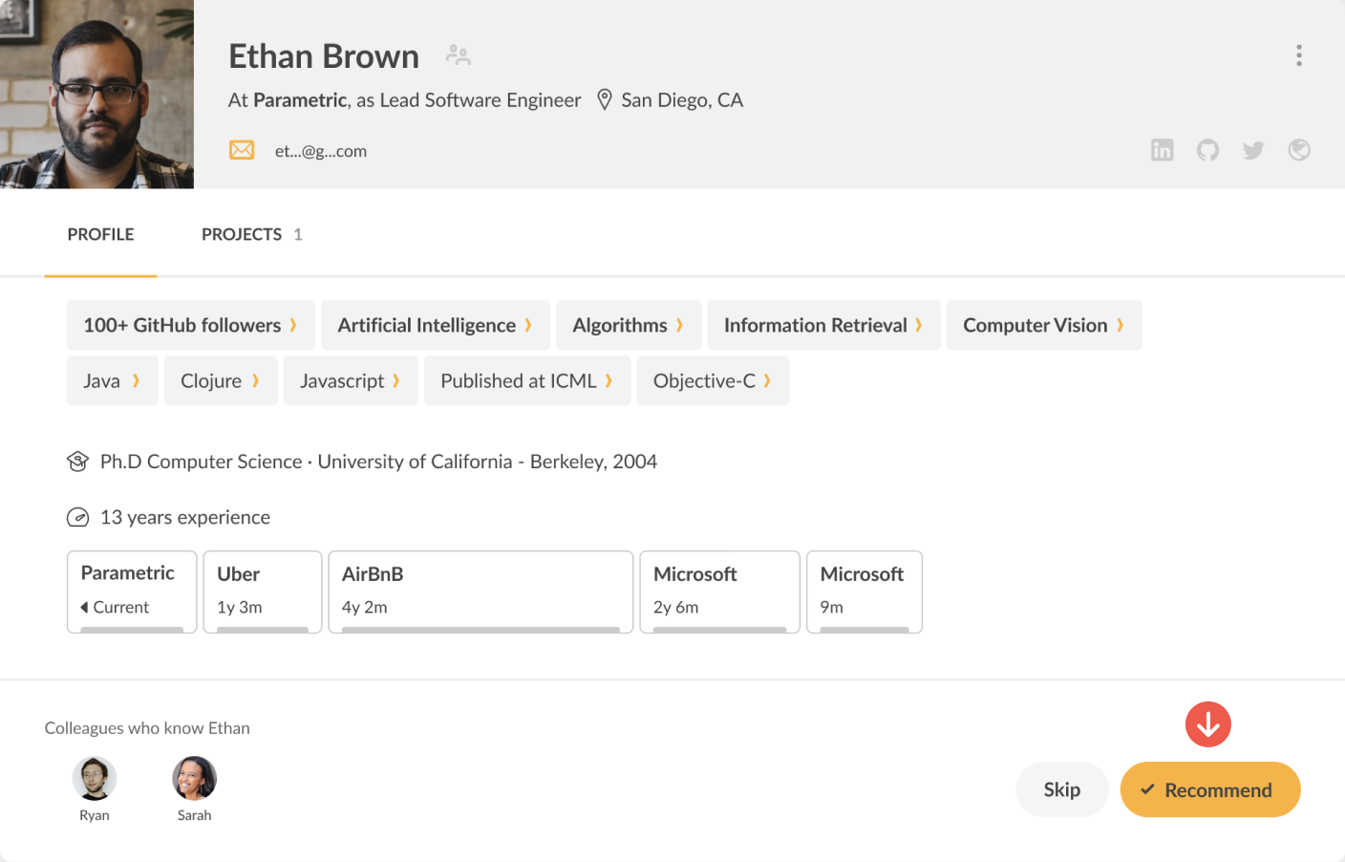Image resolution: width=1345 pixels, height=862 pixels.
Task: Open the GitHub profile icon
Action: tap(1207, 150)
